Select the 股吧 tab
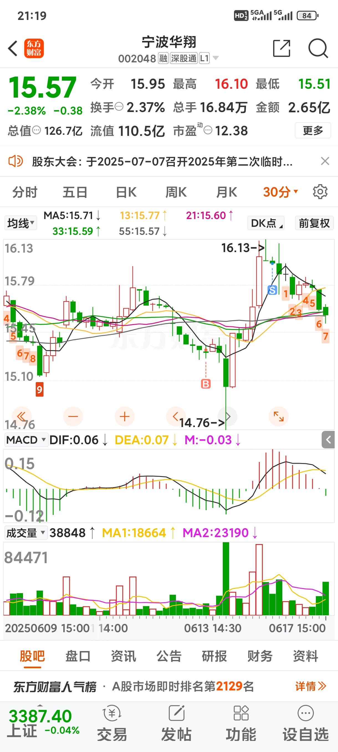 [32, 656]
